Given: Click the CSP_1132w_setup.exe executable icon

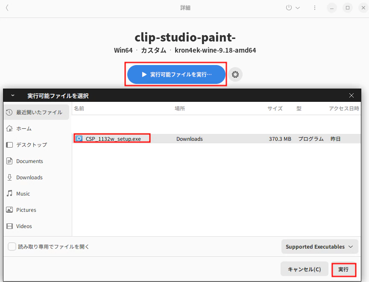Looking at the screenshot, I should [x=79, y=138].
